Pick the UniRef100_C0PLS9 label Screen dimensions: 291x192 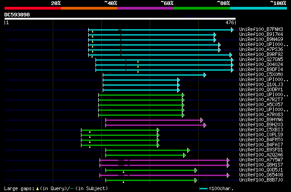(x=261, y=135)
